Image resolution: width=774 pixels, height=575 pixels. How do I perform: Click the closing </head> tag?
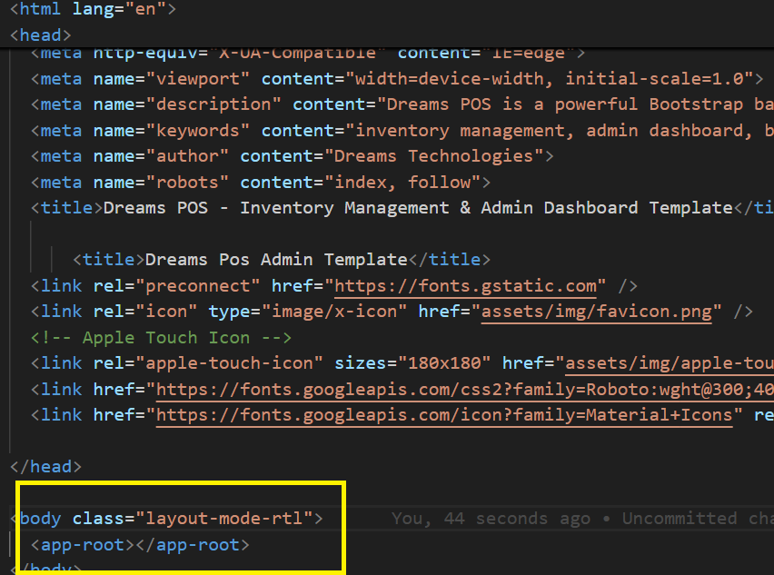click(45, 467)
